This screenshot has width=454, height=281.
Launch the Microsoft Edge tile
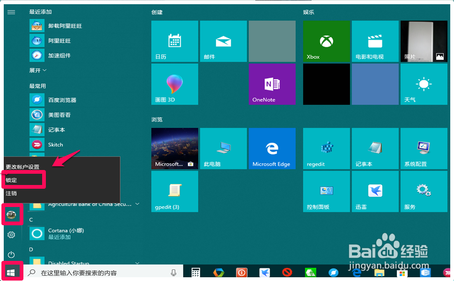pyautogui.click(x=272, y=148)
